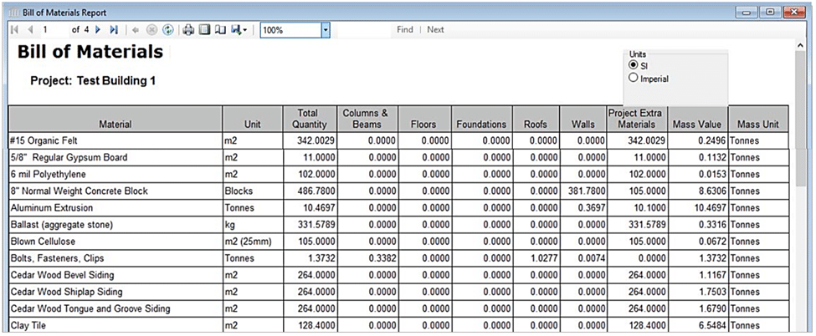Click the current page number field
Image resolution: width=816 pixels, height=336 pixels.
pyautogui.click(x=54, y=29)
